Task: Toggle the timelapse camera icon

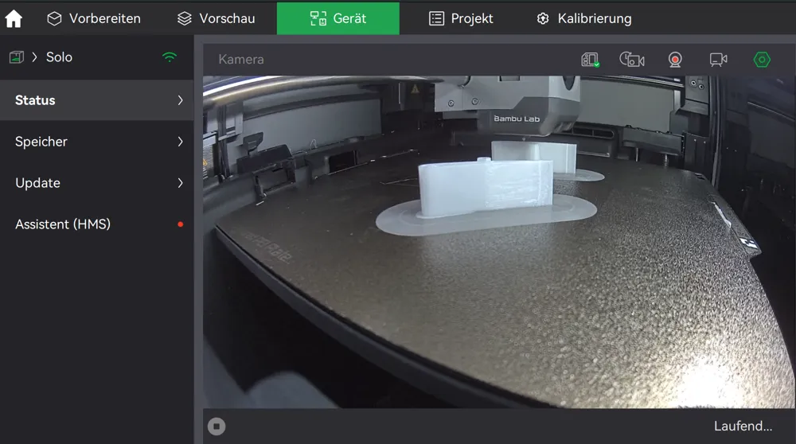Action: coord(632,60)
